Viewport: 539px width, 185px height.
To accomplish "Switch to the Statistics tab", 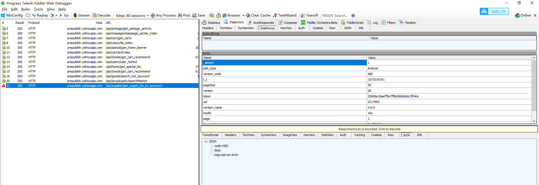I will pos(211,23).
